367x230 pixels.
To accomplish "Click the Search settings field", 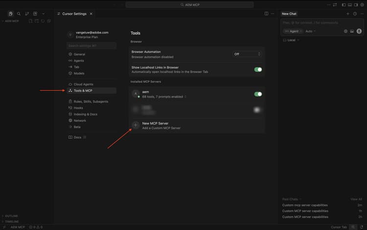I will coord(92,45).
